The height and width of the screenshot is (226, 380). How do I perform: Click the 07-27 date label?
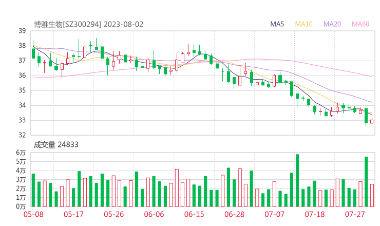point(355,214)
